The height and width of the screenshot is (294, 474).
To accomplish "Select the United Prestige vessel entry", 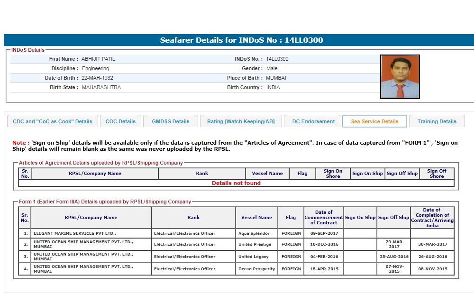I will (256, 244).
